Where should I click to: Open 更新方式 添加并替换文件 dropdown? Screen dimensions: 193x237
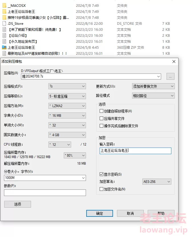point(153,86)
